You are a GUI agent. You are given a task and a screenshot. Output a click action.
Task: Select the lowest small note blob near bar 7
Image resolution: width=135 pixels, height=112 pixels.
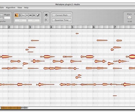pyautogui.click(x=115, y=95)
